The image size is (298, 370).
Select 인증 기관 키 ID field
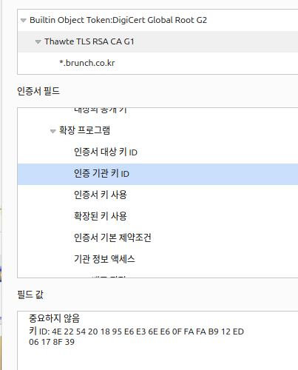[158, 174]
